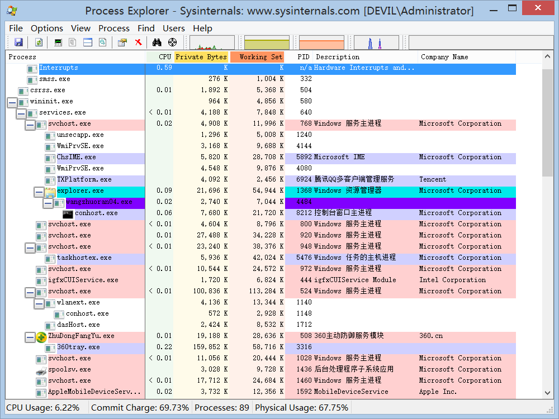This screenshot has width=559, height=419.
Task: Click the physical memory orange mini graph
Action: [321, 42]
